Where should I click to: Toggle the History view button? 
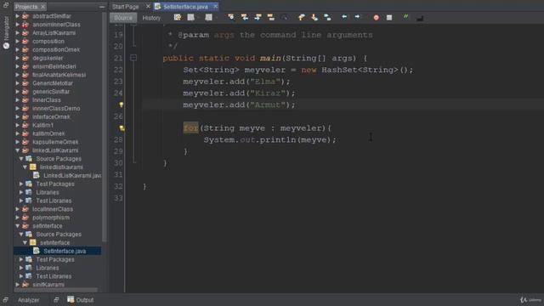151,18
